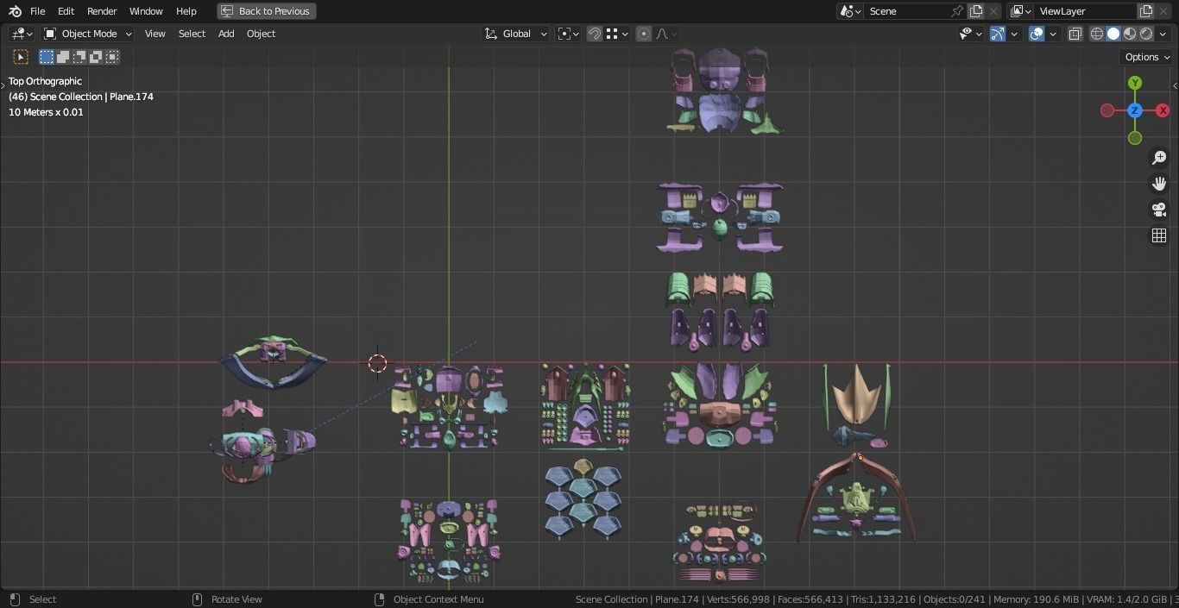Toggle snapping magnet
This screenshot has width=1179, height=608.
tap(595, 34)
